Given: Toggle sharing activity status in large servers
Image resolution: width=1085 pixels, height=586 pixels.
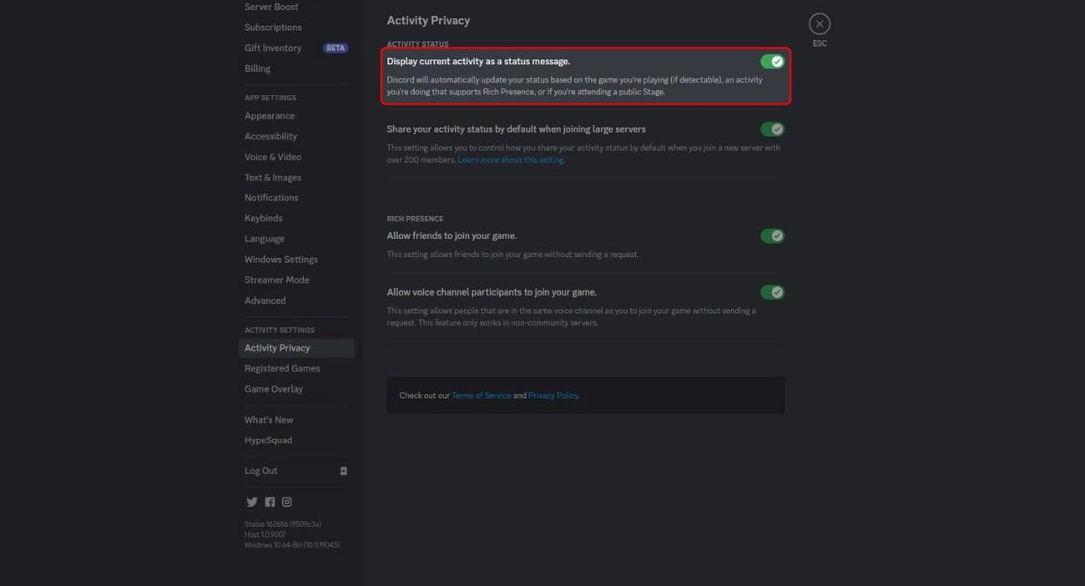Looking at the screenshot, I should [772, 129].
